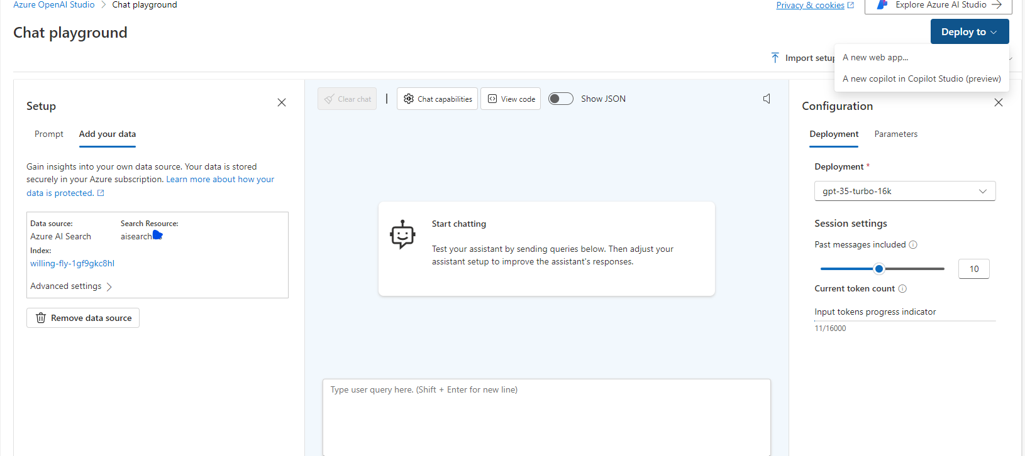This screenshot has width=1025, height=456.
Task: Click Remove data source button
Action: point(83,318)
